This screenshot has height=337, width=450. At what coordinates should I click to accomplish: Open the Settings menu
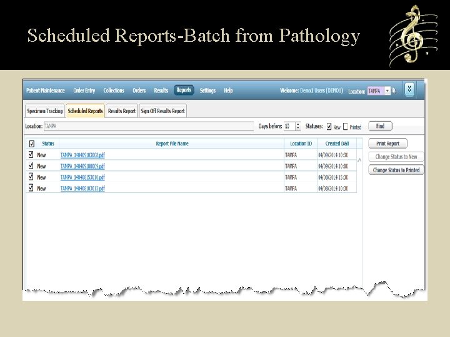pos(207,90)
